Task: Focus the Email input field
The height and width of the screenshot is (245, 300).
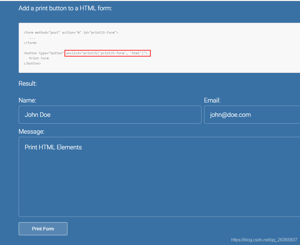Action: 252,115
